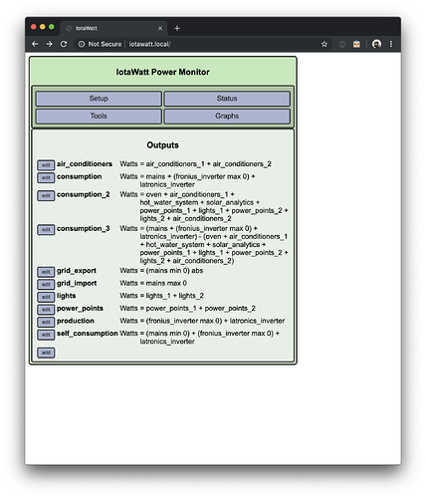Go back in browser history
Screen dimensions: 426x498
point(35,44)
